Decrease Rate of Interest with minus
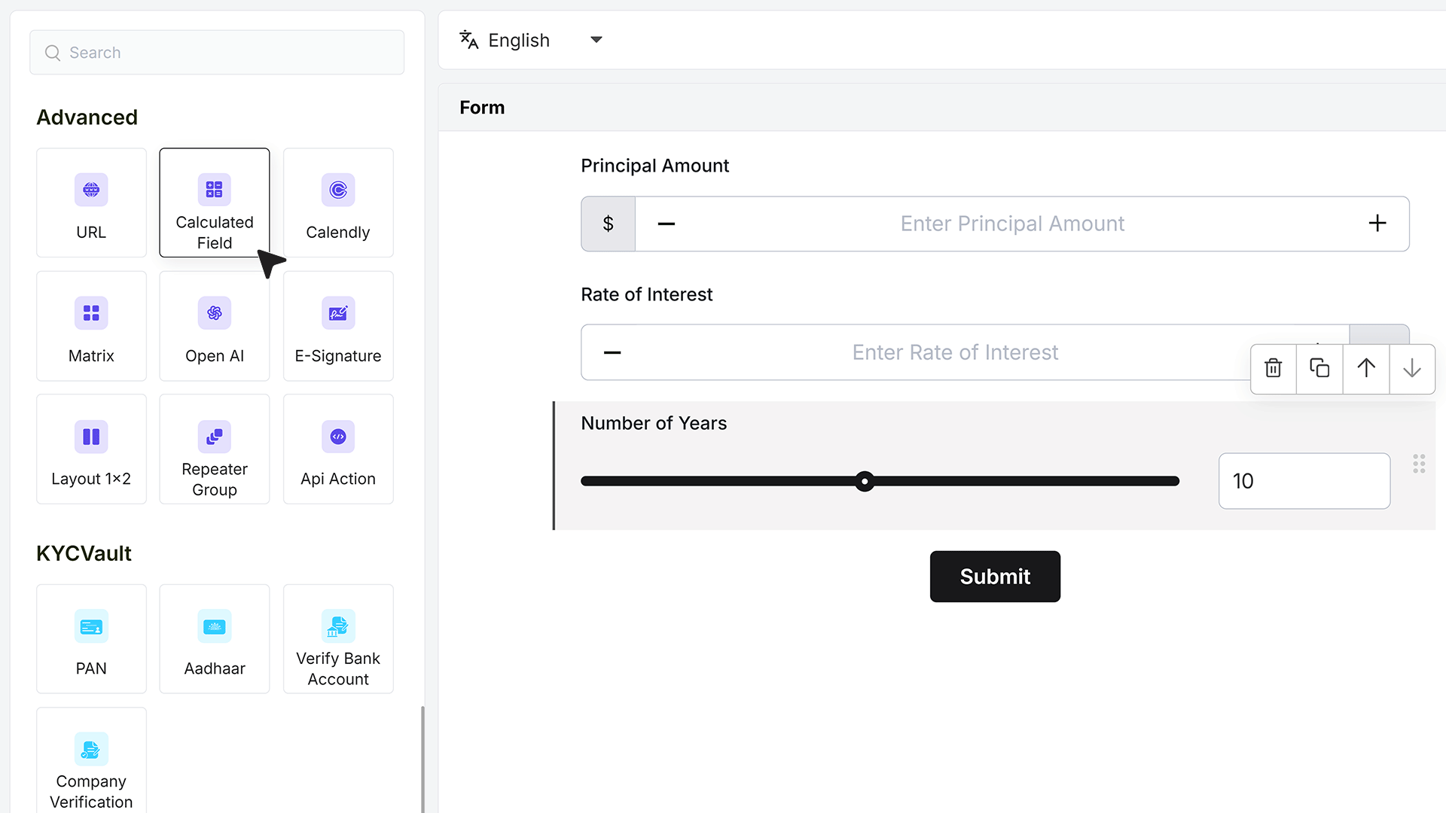Screen dimensions: 1446x813 [x=612, y=352]
